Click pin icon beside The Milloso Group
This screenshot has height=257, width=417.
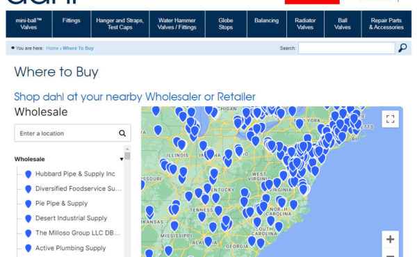click(x=28, y=233)
